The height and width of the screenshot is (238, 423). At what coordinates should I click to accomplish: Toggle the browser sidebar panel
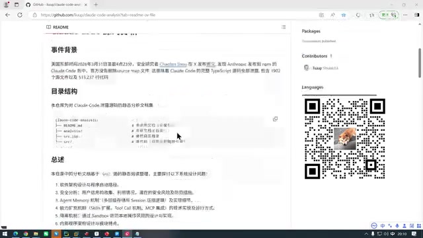417,15
